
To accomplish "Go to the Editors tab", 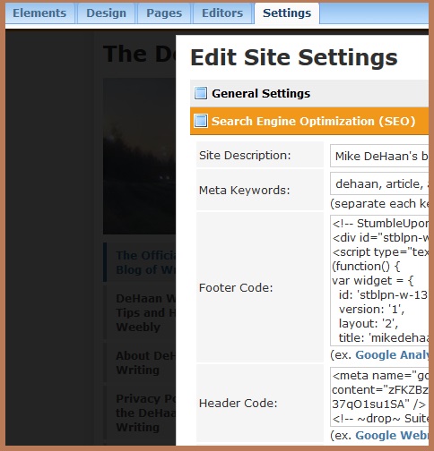I will [x=222, y=13].
